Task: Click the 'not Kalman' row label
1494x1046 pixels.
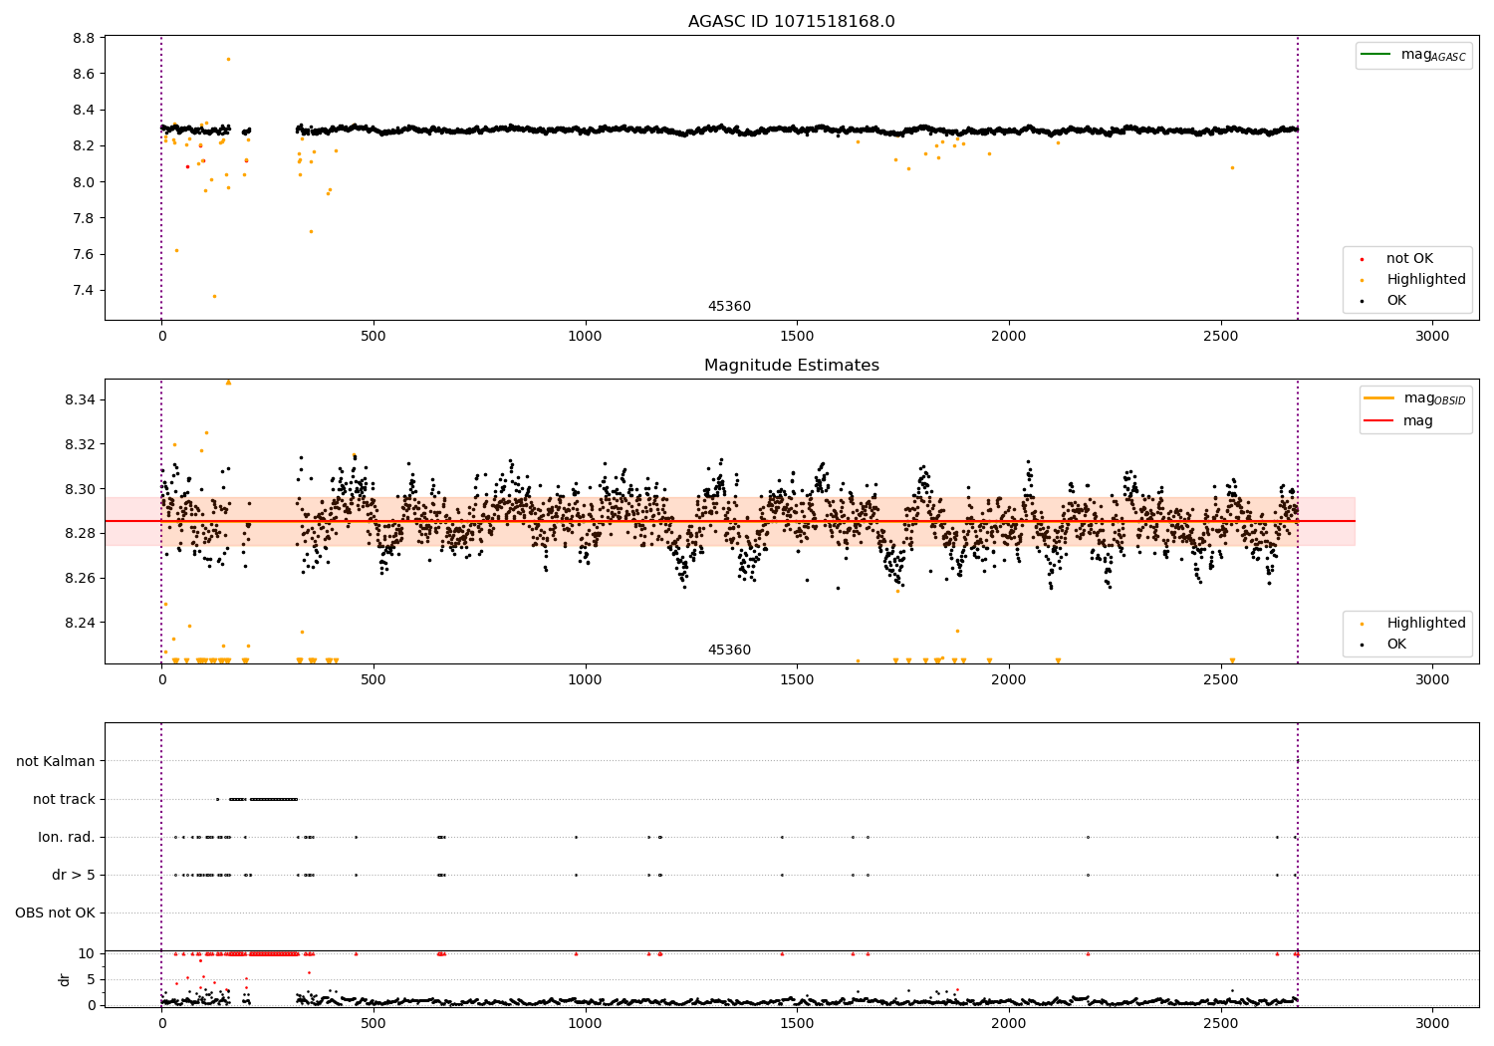Action: tap(56, 761)
